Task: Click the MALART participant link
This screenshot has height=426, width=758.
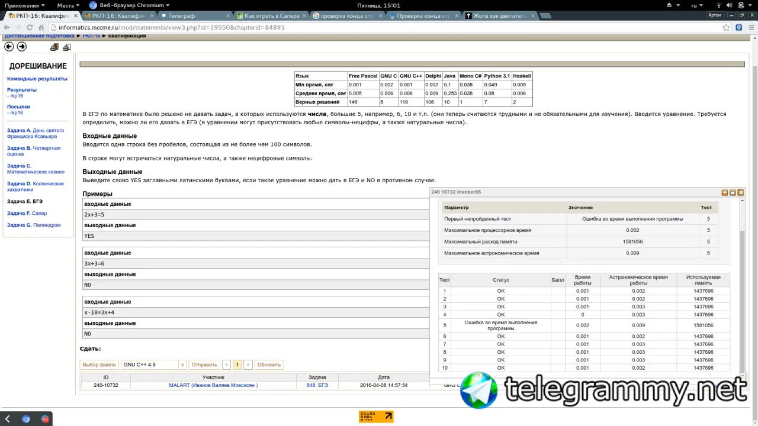Action: coord(213,385)
